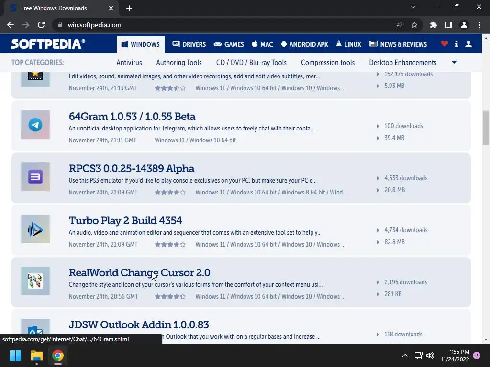Click '4,734 downloads' text
The height and width of the screenshot is (367, 490).
(406, 230)
